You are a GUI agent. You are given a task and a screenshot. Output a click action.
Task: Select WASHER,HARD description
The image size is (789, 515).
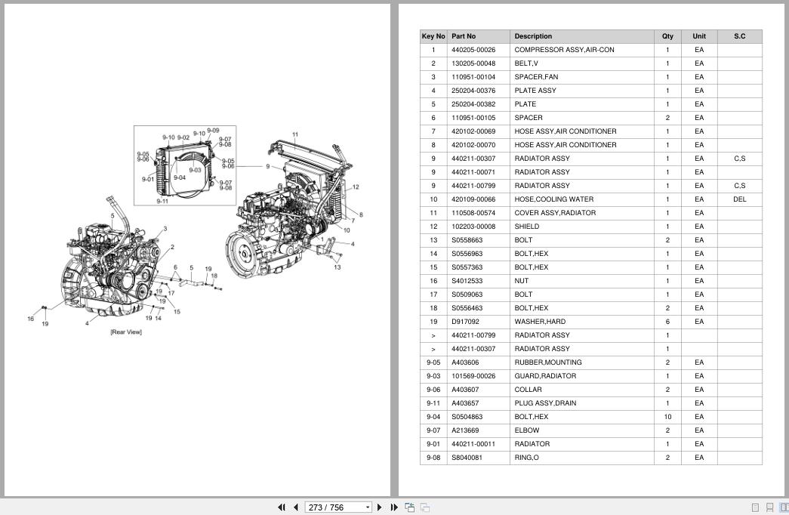click(540, 322)
